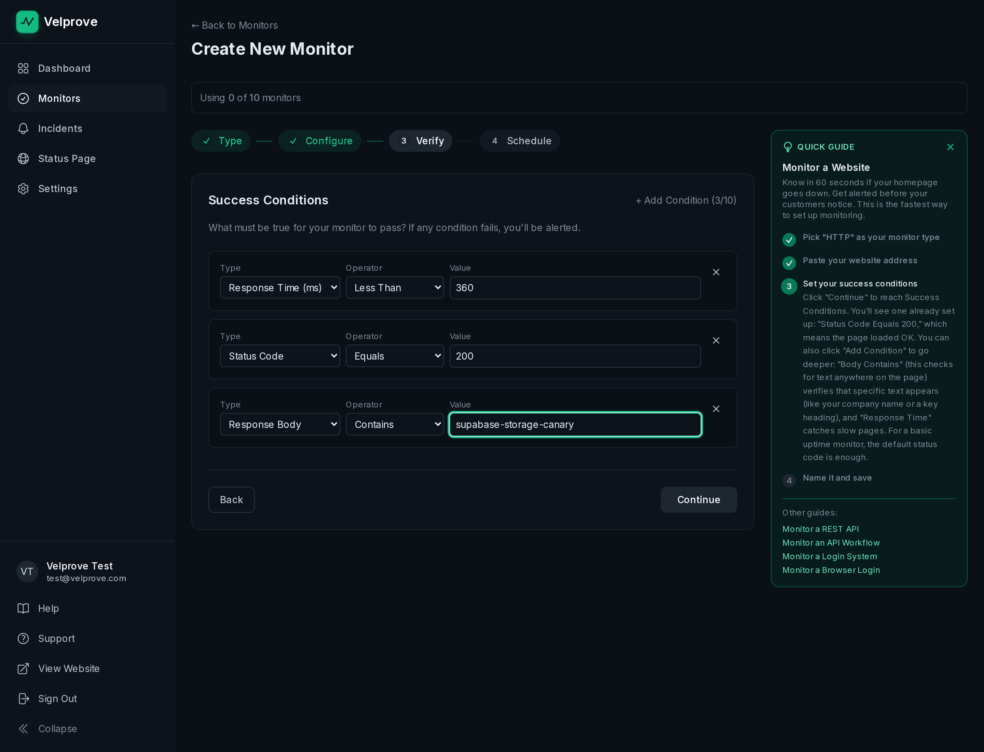
Task: Click the Name it and save step
Action: pos(837,478)
